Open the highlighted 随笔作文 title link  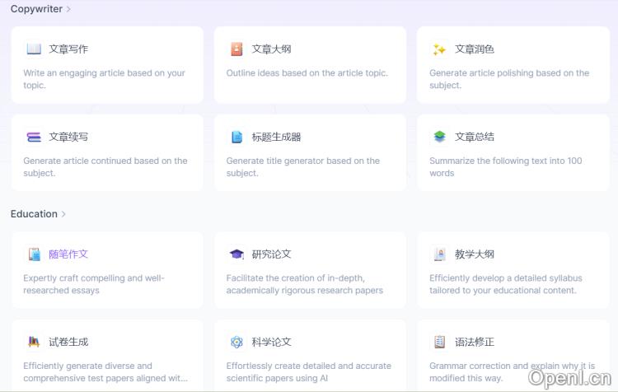[x=68, y=254]
